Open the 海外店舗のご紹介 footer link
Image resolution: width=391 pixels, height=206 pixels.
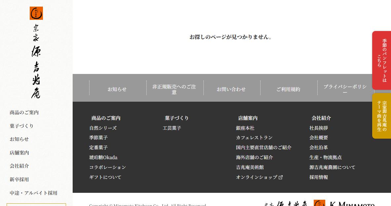254,157
